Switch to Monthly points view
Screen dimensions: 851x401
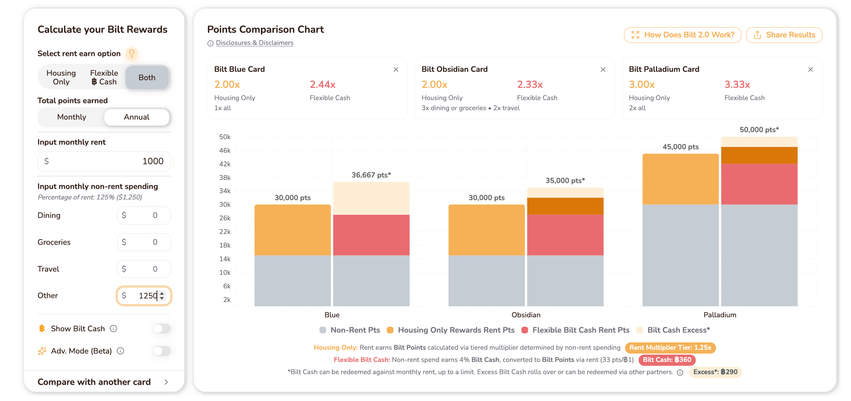pyautogui.click(x=71, y=117)
